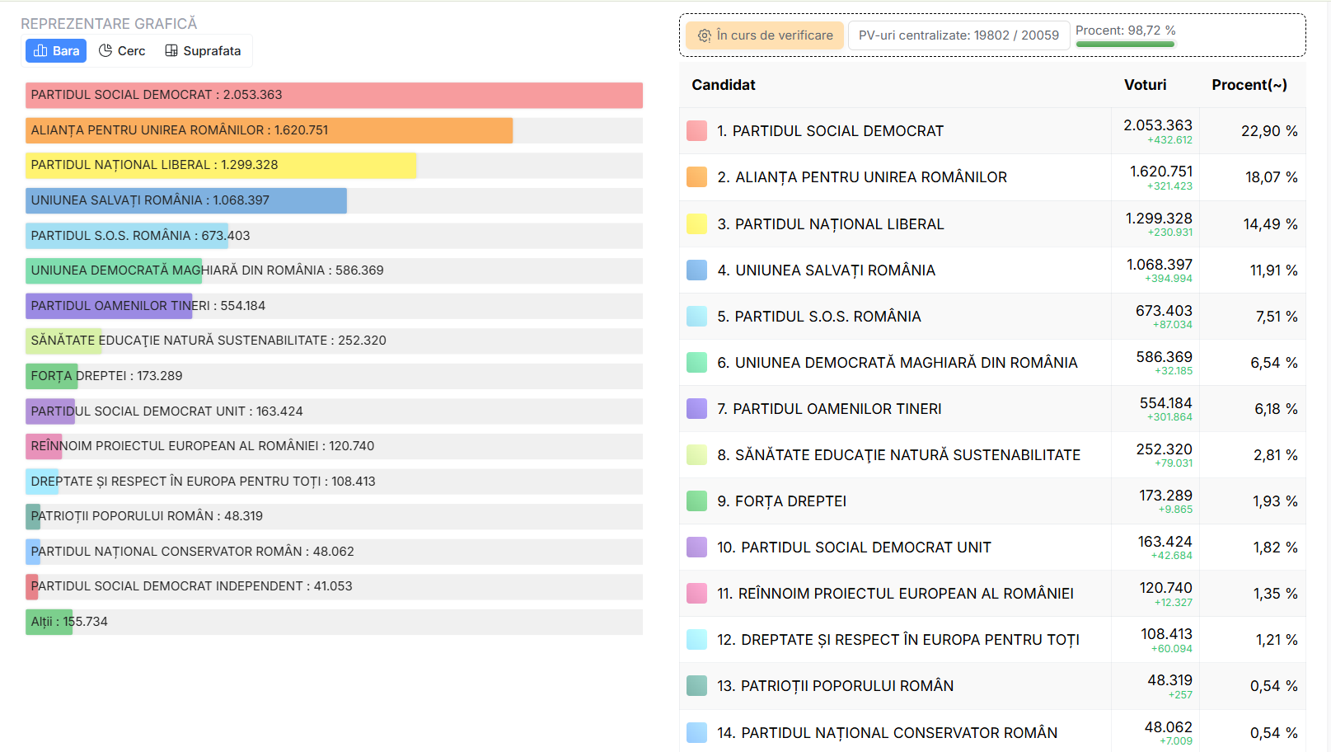Click the bar chart icon in Bara
This screenshot has height=752, width=1331.
[x=40, y=51]
